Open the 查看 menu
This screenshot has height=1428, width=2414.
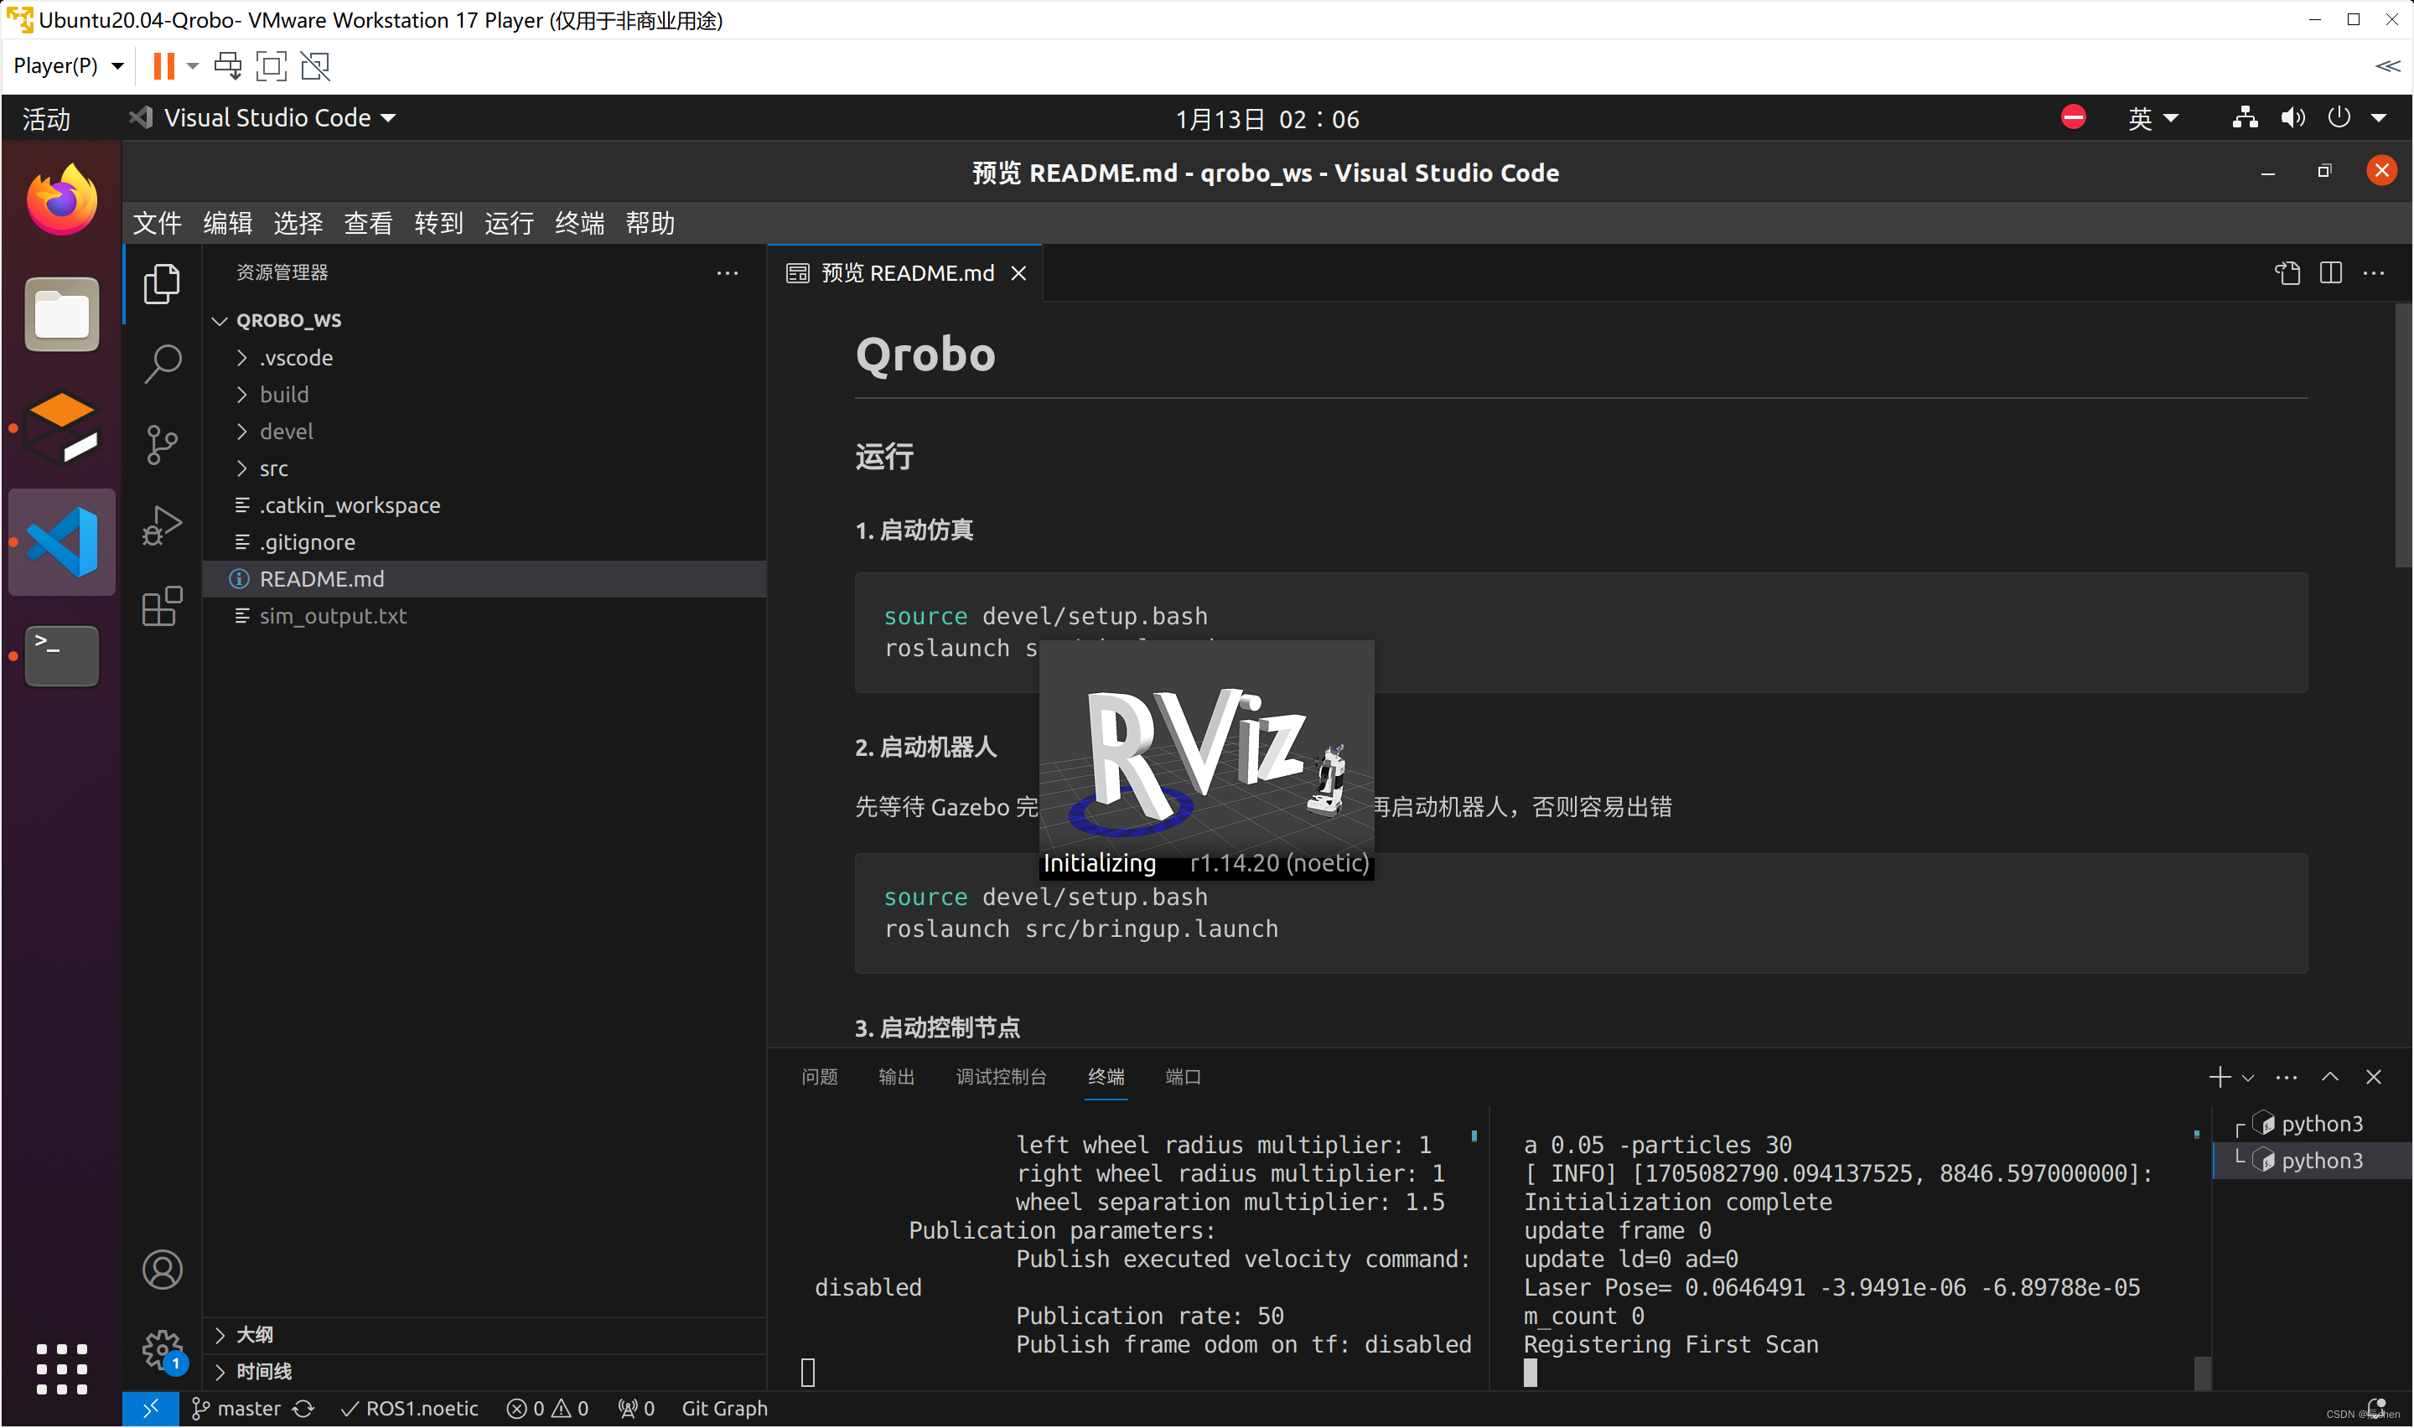pos(369,223)
